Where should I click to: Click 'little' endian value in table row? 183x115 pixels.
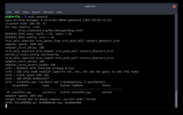click(65, 92)
